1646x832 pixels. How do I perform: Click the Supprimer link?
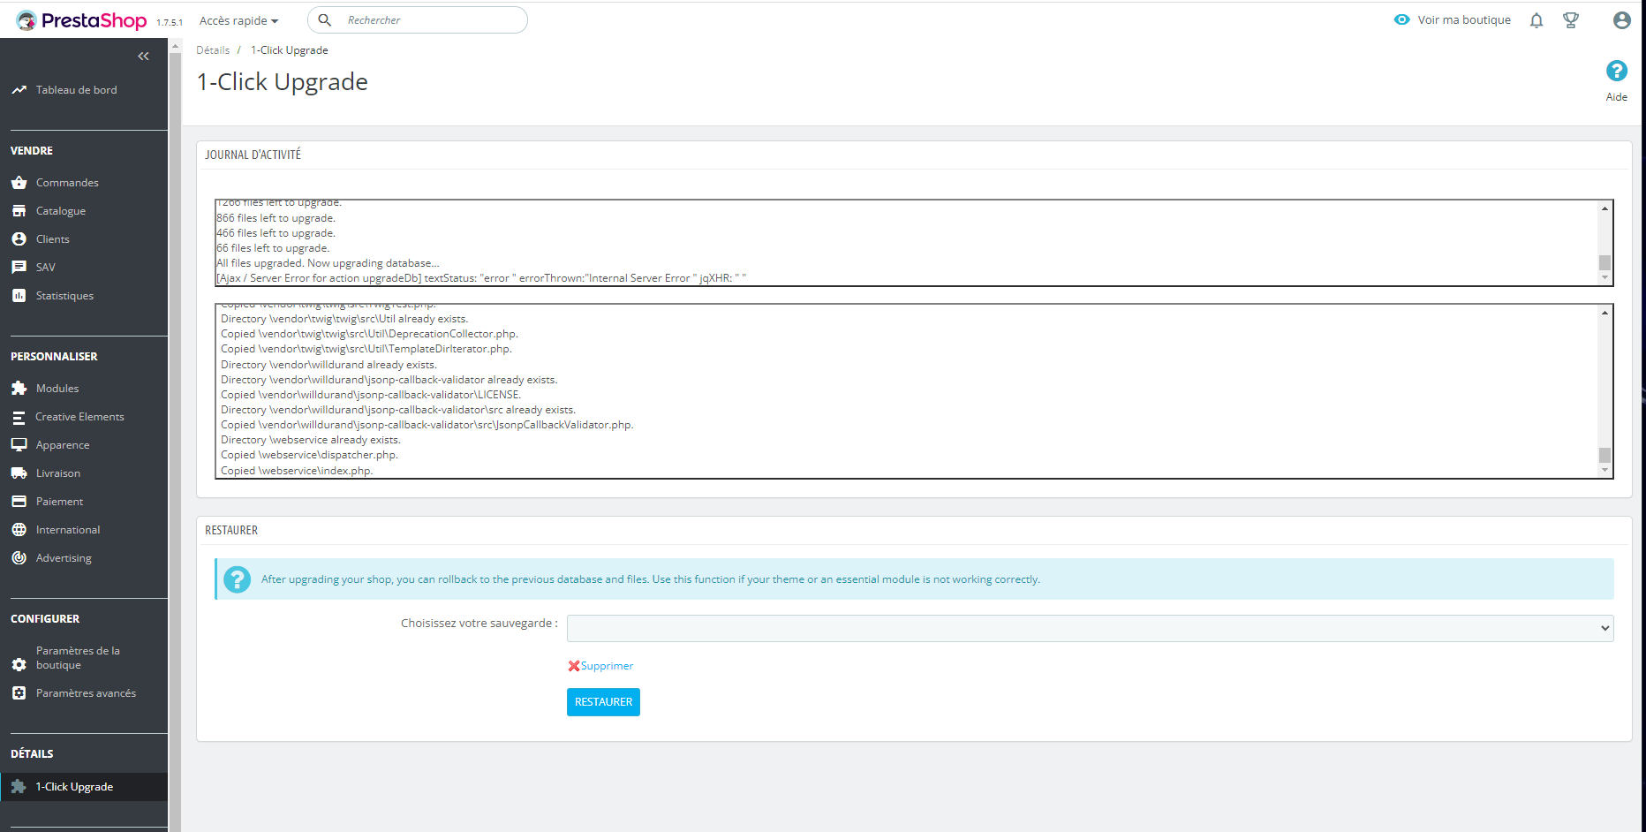click(607, 666)
